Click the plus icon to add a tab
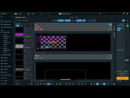 click(77, 17)
